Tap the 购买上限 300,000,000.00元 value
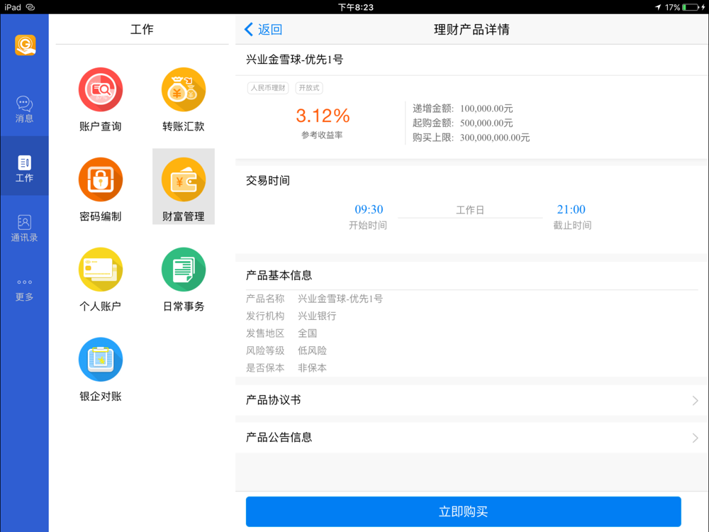The height and width of the screenshot is (532, 709). [495, 138]
